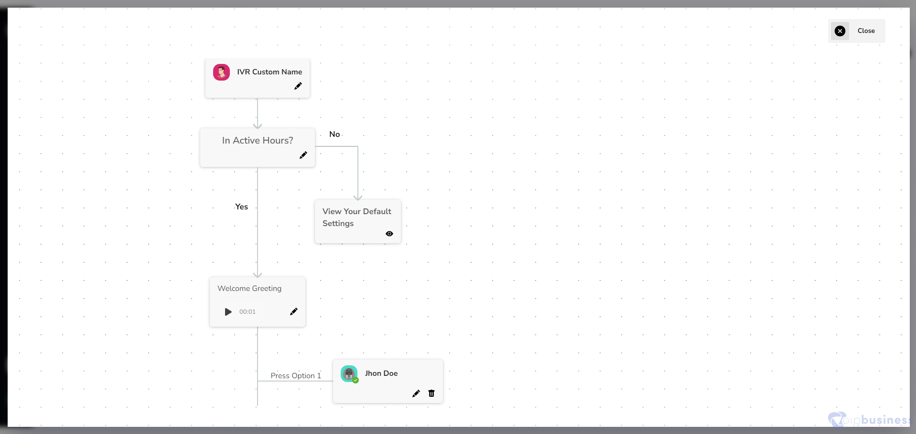This screenshot has width=916, height=434.
Task: Edit the IVR Custom Name node
Action: [298, 86]
